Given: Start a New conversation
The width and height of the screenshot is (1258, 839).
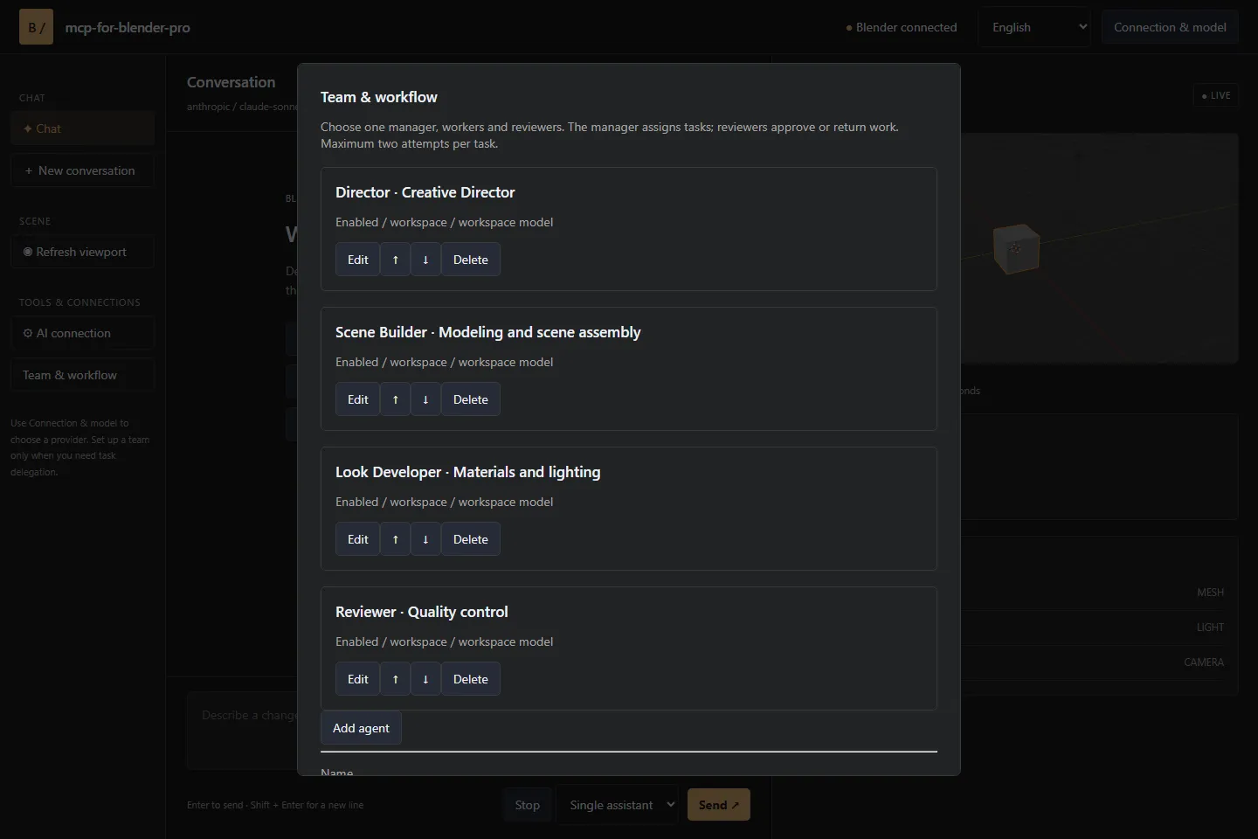Looking at the screenshot, I should pyautogui.click(x=83, y=170).
